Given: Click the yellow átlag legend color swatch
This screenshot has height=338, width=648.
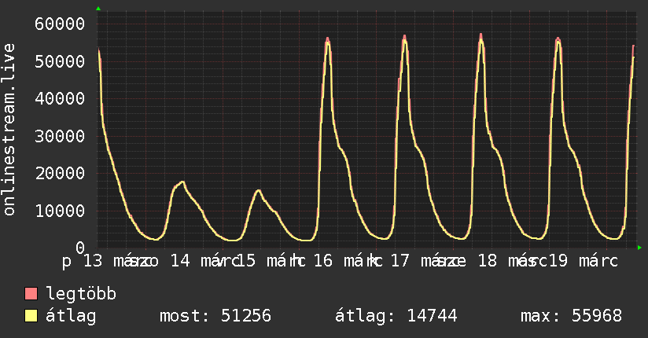Looking at the screenshot, I should click(31, 316).
